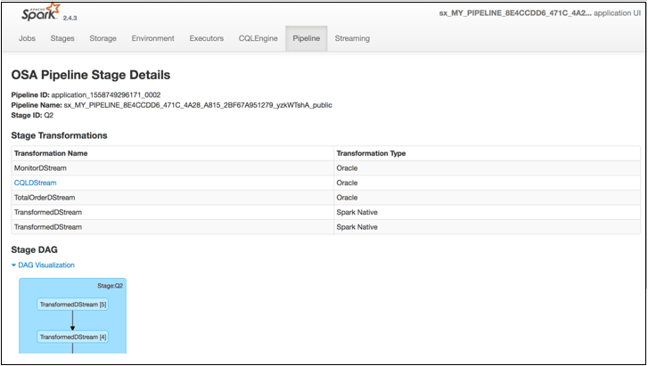Click the TotalOrderDStream row name
The image size is (648, 366).
(x=45, y=198)
